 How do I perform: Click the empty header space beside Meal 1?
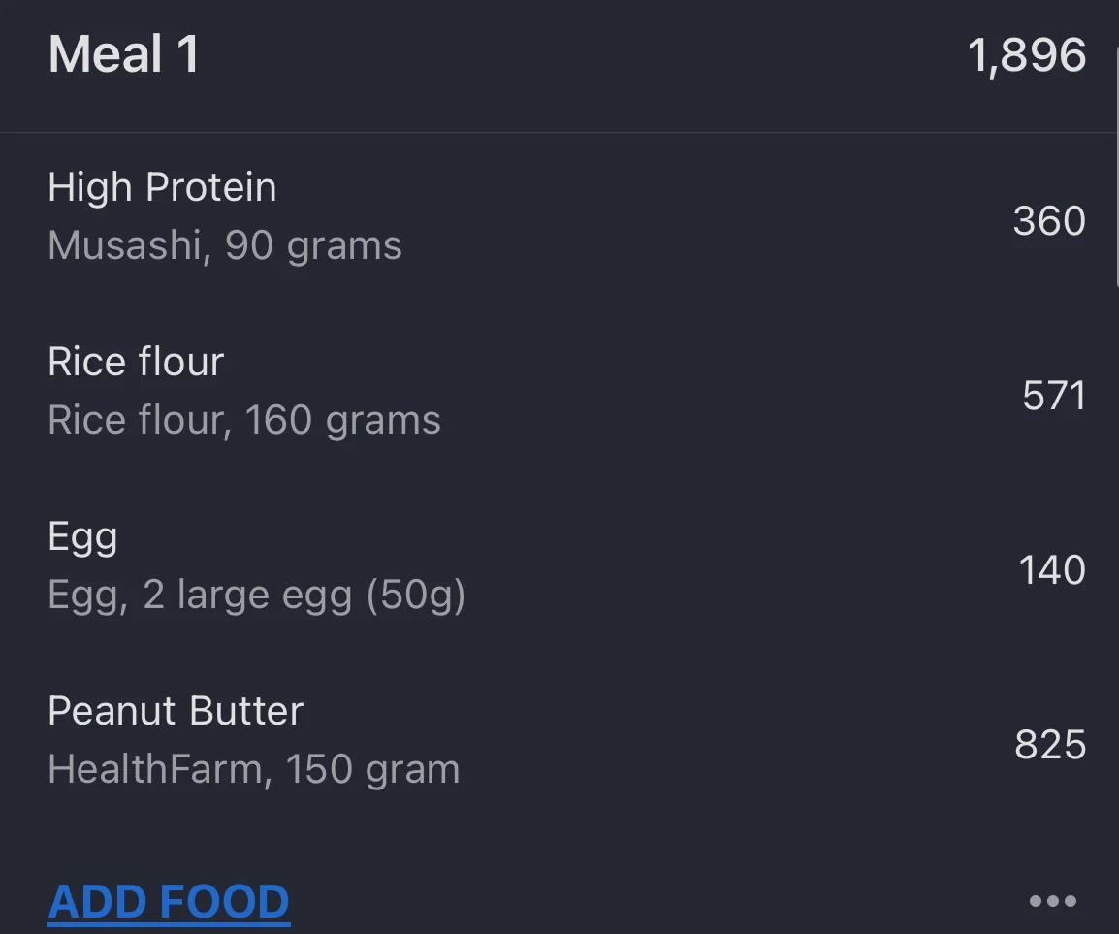582,55
